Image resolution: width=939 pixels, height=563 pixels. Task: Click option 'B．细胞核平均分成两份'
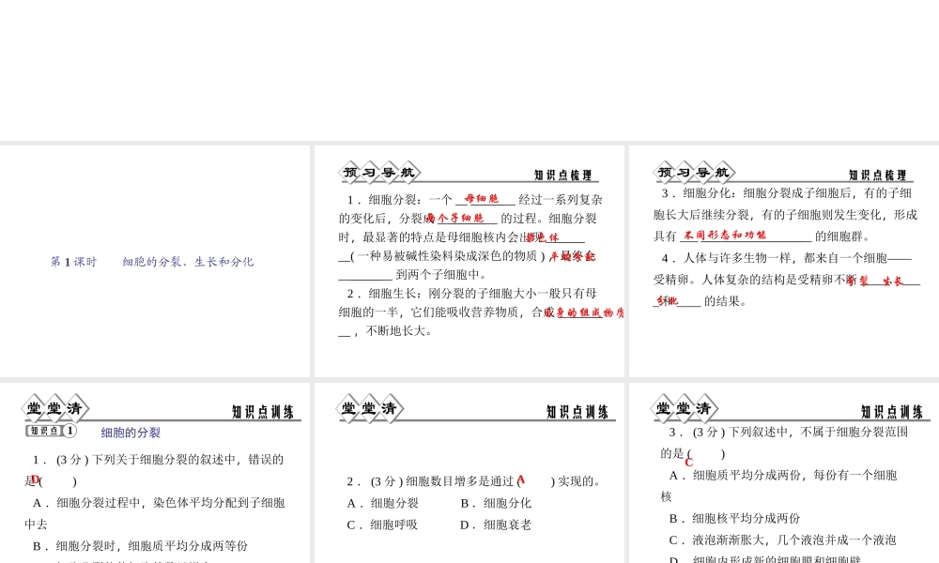click(734, 518)
